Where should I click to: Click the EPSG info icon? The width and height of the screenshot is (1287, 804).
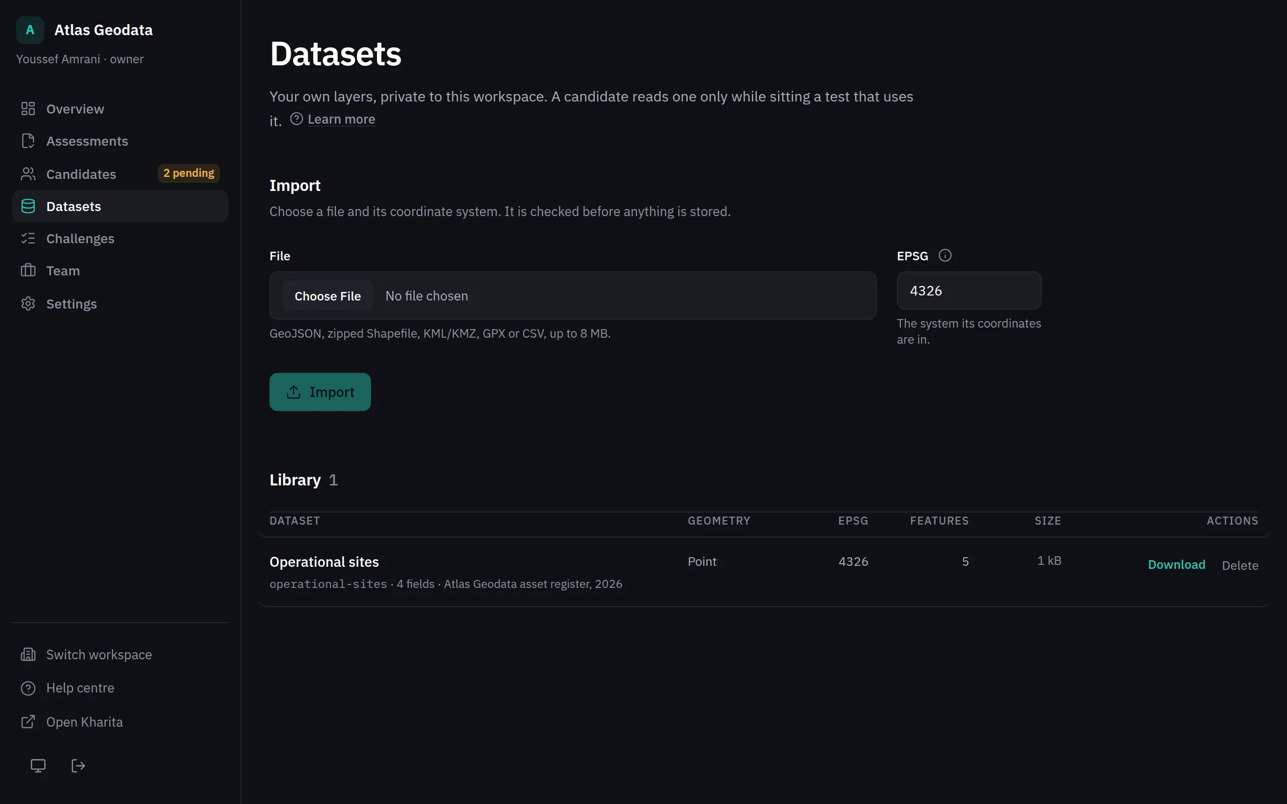[x=945, y=256]
